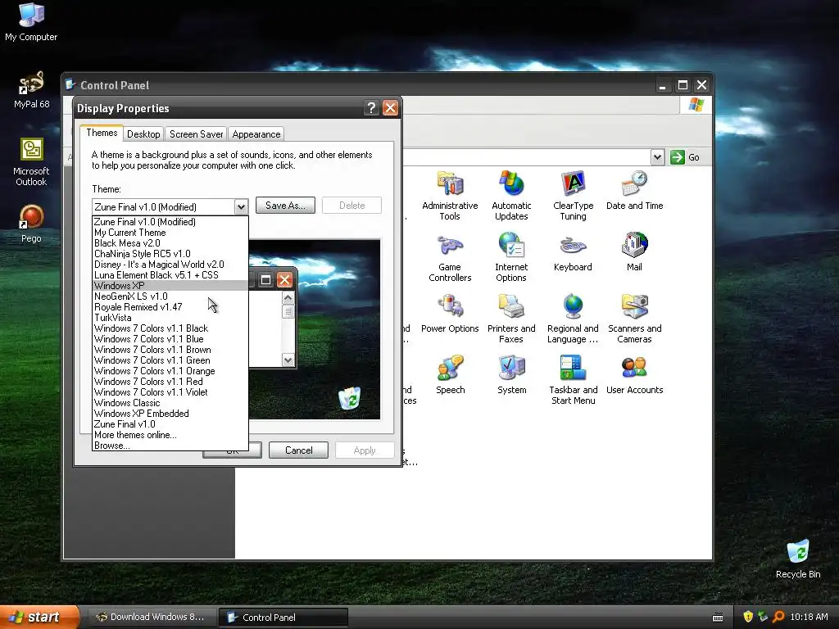Select Pego desktop shortcut
This screenshot has width=839, height=629.
(x=31, y=224)
